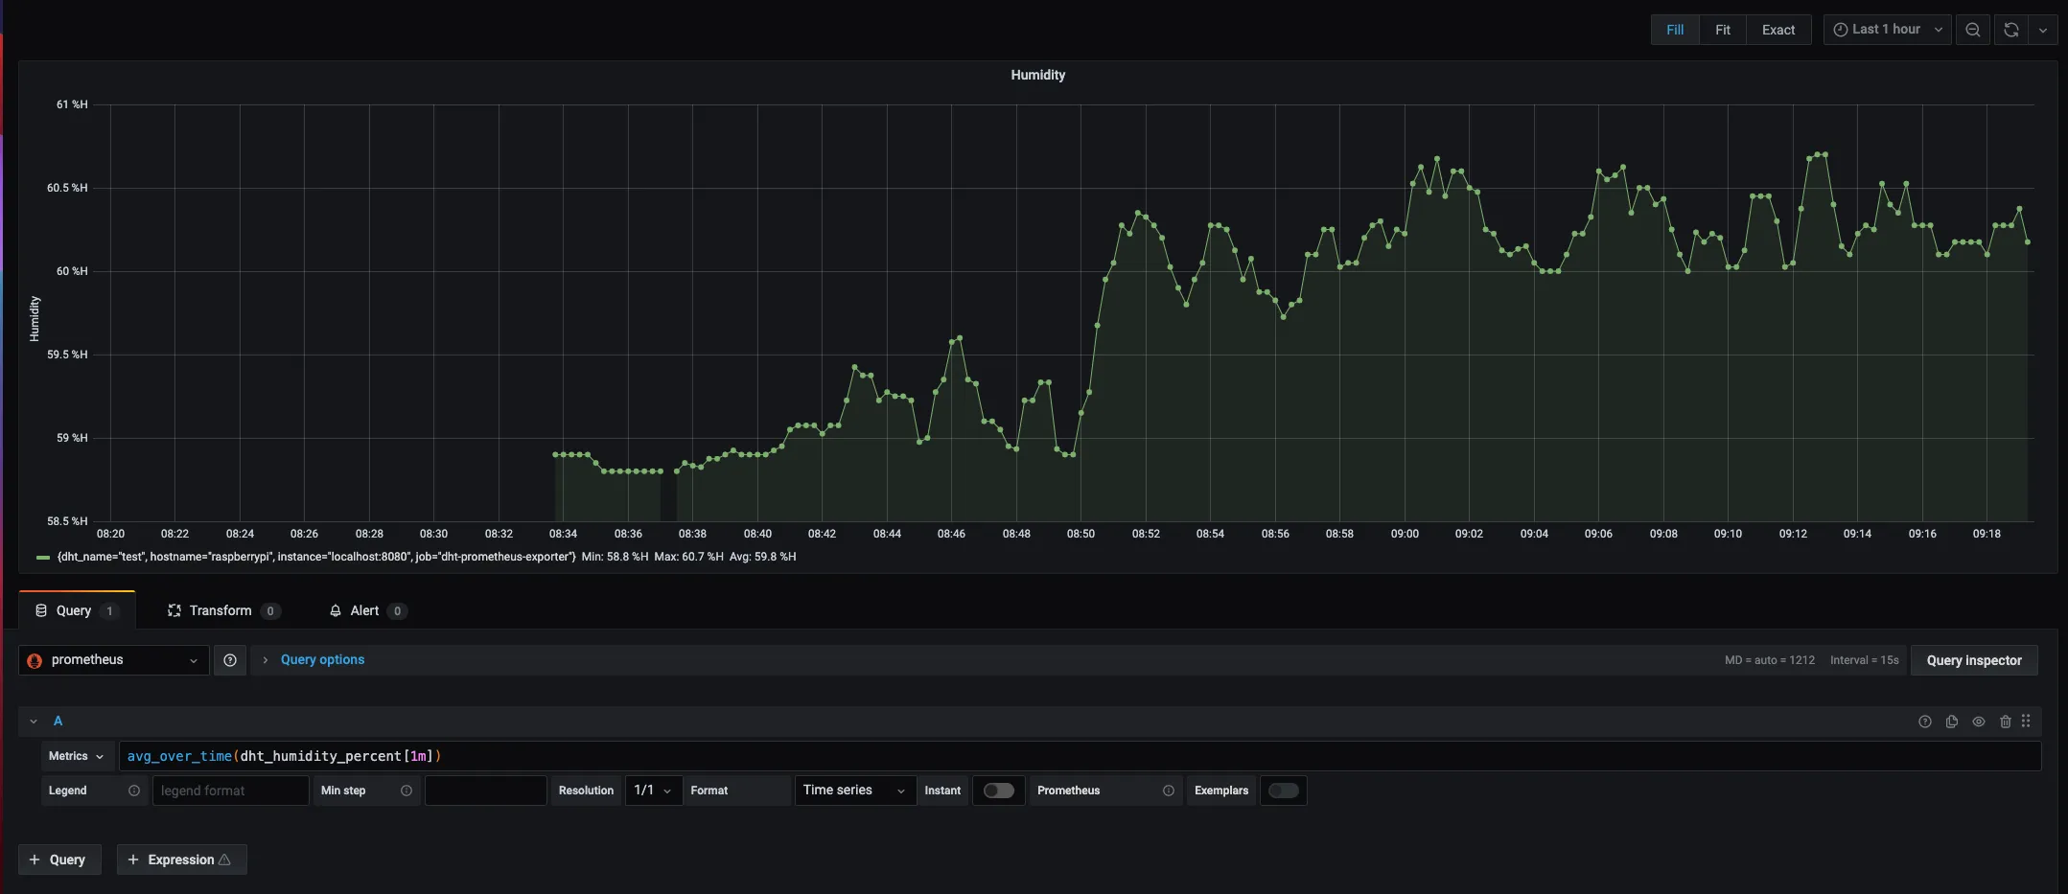Open the Query inspector
The width and height of the screenshot is (2068, 894).
(x=1974, y=660)
